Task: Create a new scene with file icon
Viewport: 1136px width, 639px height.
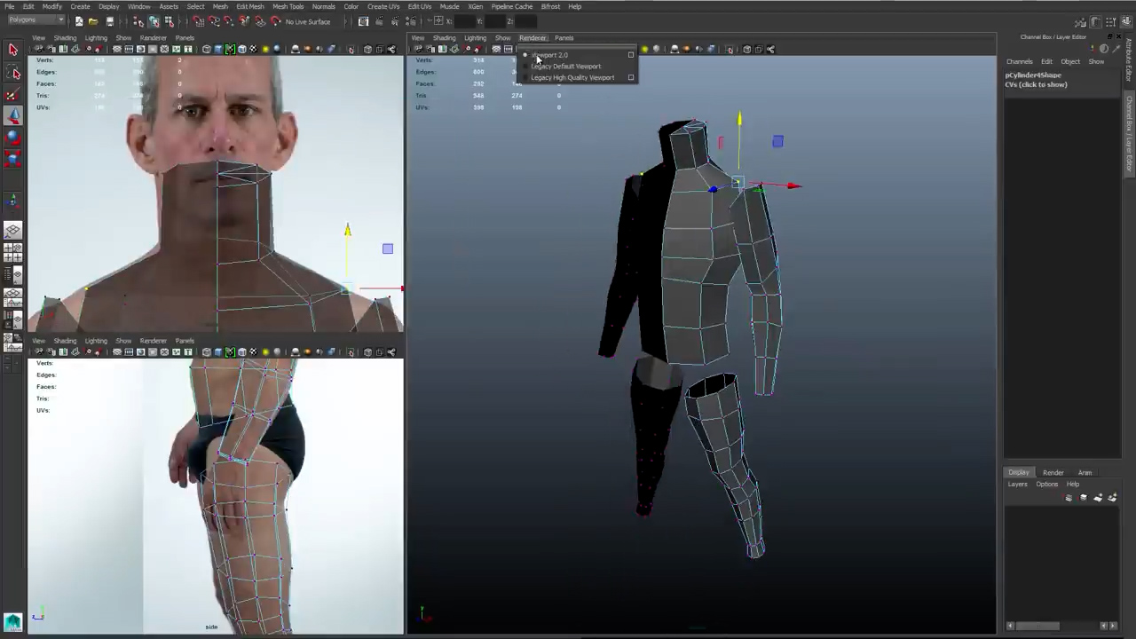Action: point(79,21)
